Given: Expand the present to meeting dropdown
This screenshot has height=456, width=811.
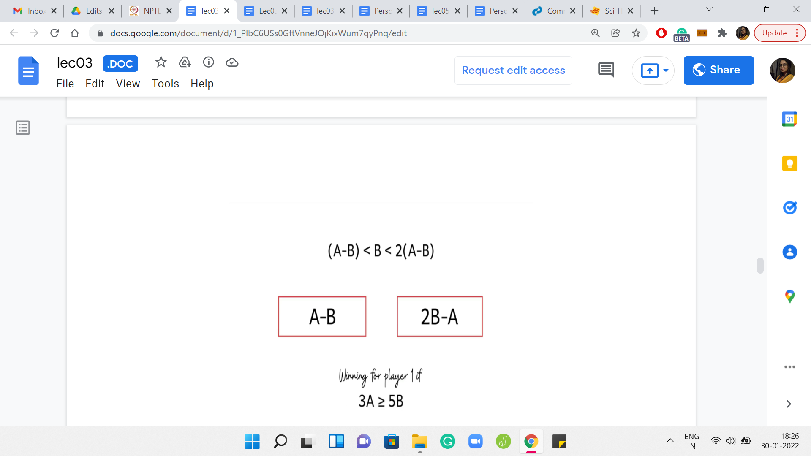Looking at the screenshot, I should tap(666, 71).
